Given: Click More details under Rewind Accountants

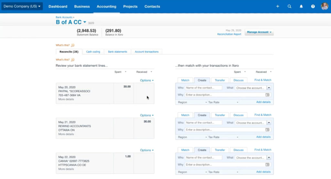Looking at the screenshot, I should (x=66, y=134).
